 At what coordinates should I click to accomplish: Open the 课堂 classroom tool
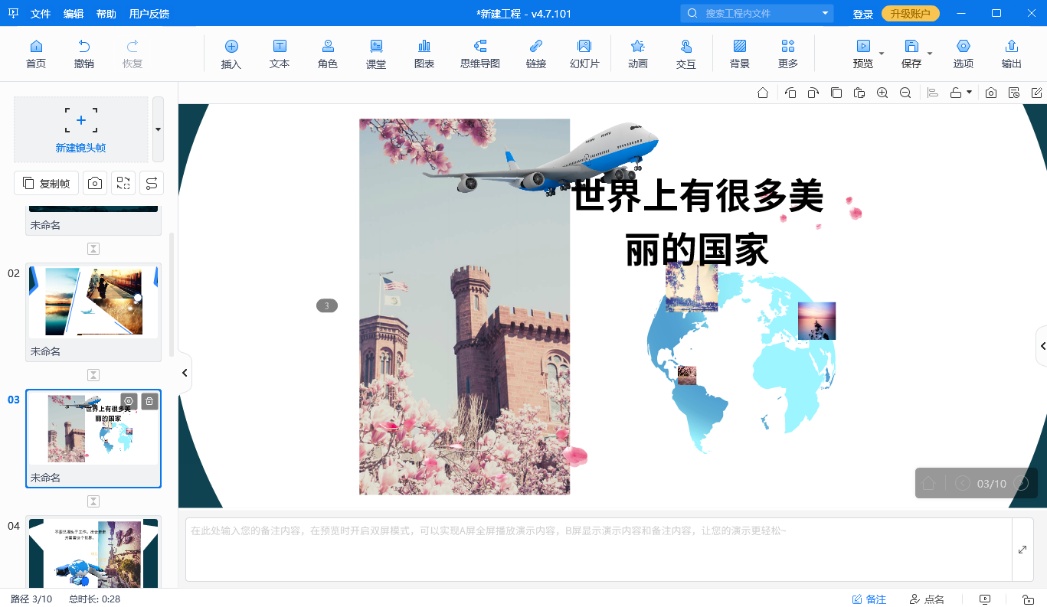[376, 54]
